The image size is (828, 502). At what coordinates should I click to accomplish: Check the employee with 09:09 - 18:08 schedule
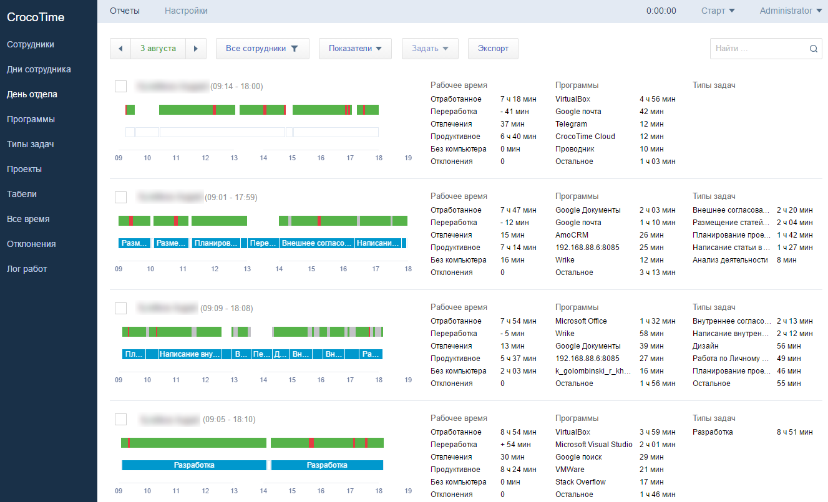pyautogui.click(x=121, y=308)
